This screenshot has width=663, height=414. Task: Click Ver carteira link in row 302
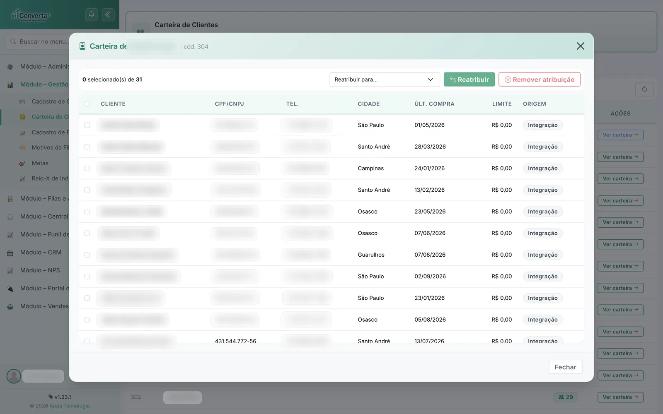pyautogui.click(x=620, y=397)
